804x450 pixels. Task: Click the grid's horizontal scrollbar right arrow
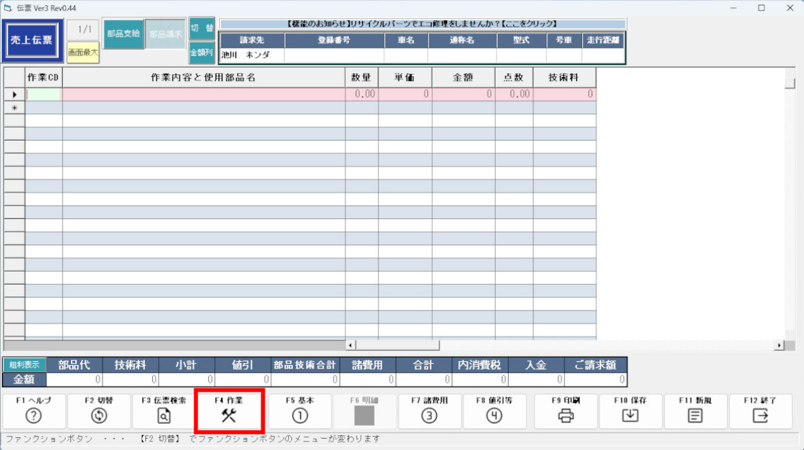click(779, 346)
